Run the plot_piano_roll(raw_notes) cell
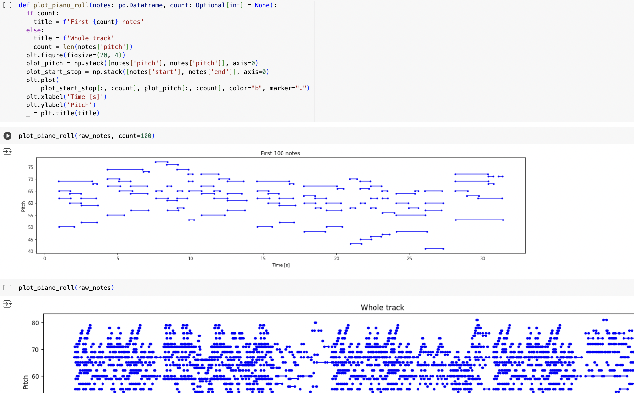This screenshot has height=393, width=634. click(x=7, y=288)
